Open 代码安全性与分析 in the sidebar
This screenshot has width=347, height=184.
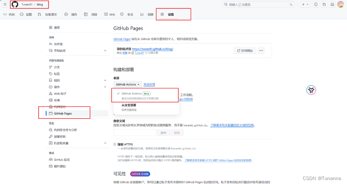63,130
